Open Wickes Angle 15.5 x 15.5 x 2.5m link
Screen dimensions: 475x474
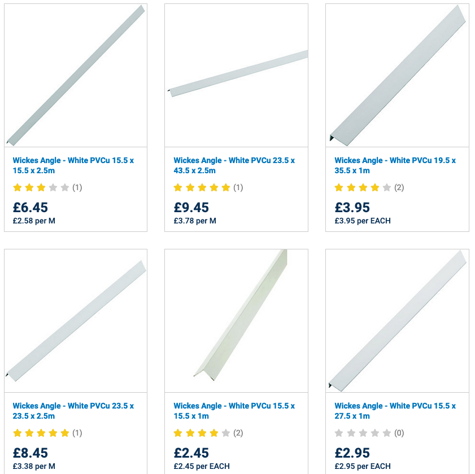click(73, 165)
